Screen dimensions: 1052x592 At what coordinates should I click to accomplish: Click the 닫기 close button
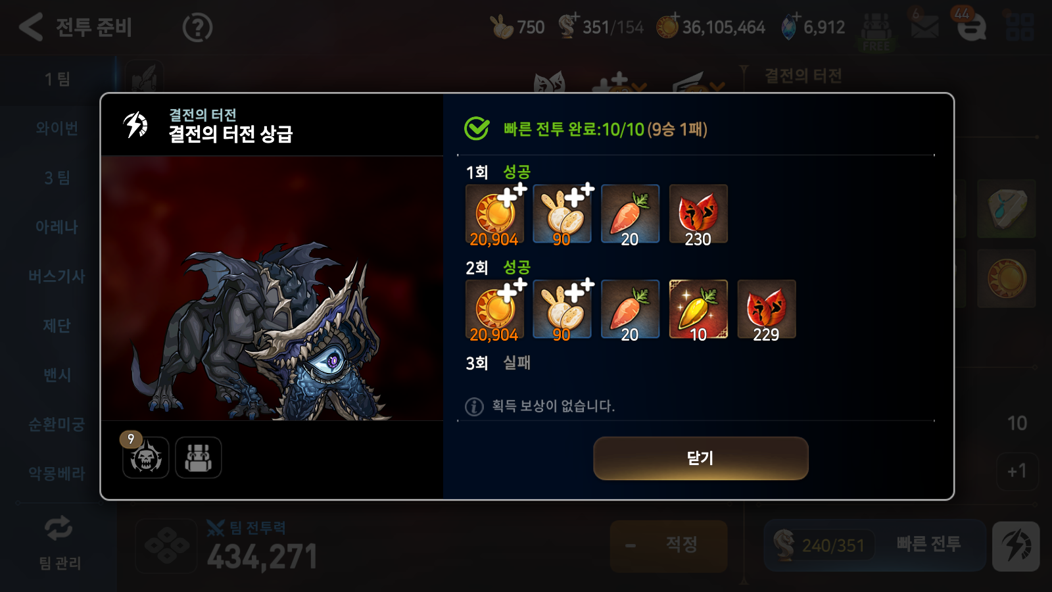click(x=700, y=458)
